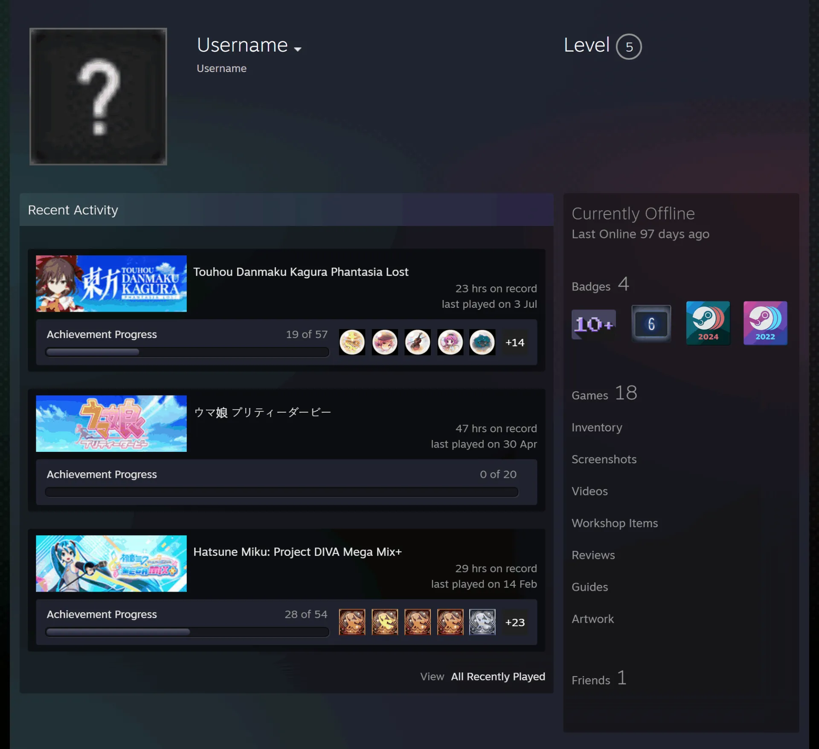Click fourth Hatsune Miku achievement icon
The width and height of the screenshot is (819, 749).
[x=450, y=622]
